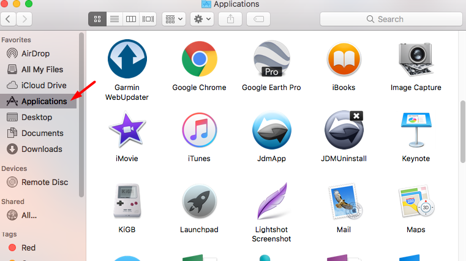Open AirDrop in the sidebar
Image resolution: width=466 pixels, height=261 pixels.
tap(39, 53)
